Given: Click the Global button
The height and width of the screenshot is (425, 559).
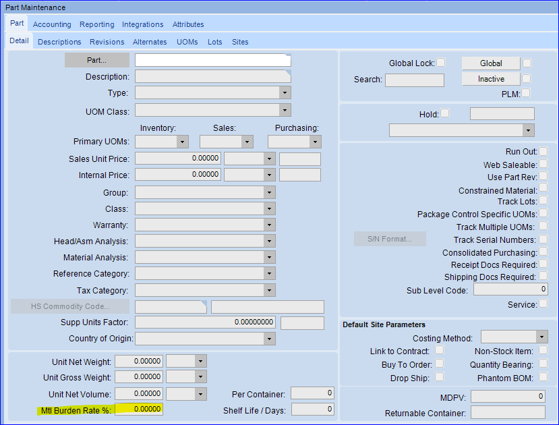Looking at the screenshot, I should click(491, 63).
